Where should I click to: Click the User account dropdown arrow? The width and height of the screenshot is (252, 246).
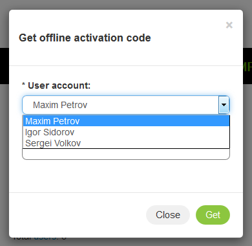(224, 105)
